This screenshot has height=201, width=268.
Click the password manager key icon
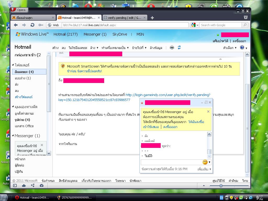(41, 25)
